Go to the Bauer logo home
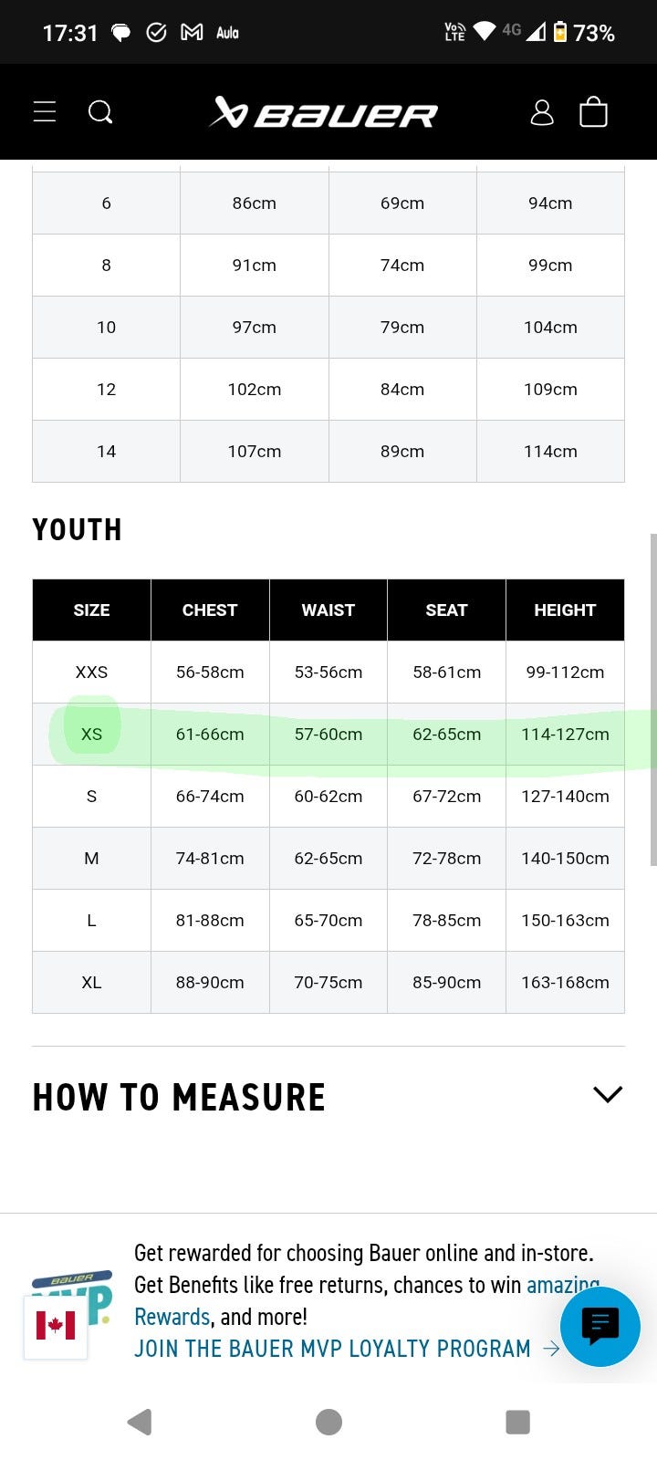Viewport: 657px width, 1460px height. click(324, 113)
